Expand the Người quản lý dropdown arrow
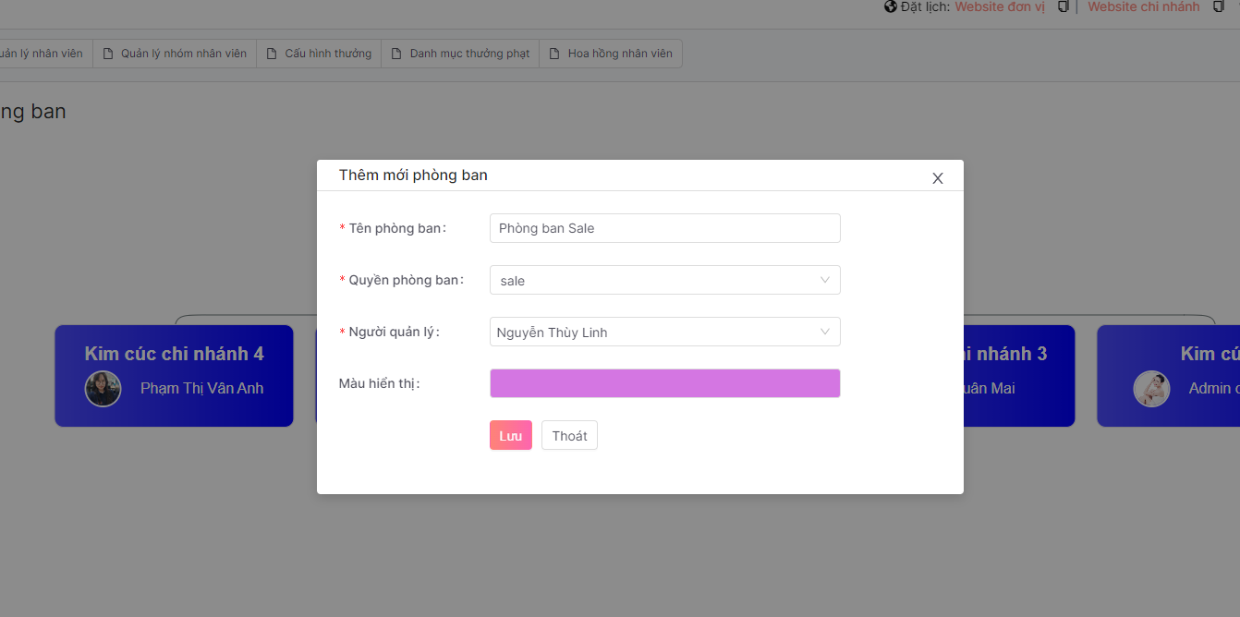The image size is (1240, 617). (825, 332)
